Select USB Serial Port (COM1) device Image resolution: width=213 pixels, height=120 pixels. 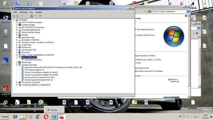[x=33, y=60]
